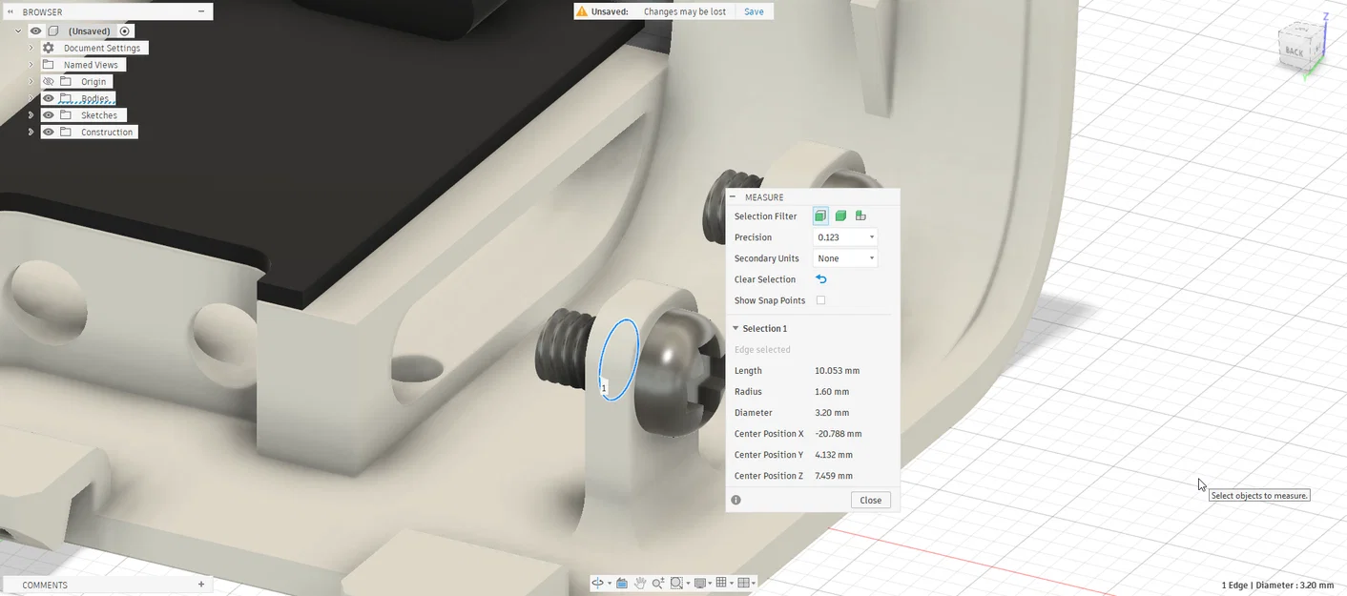Expand the Construction tree node
The width and height of the screenshot is (1347, 596).
coord(31,132)
